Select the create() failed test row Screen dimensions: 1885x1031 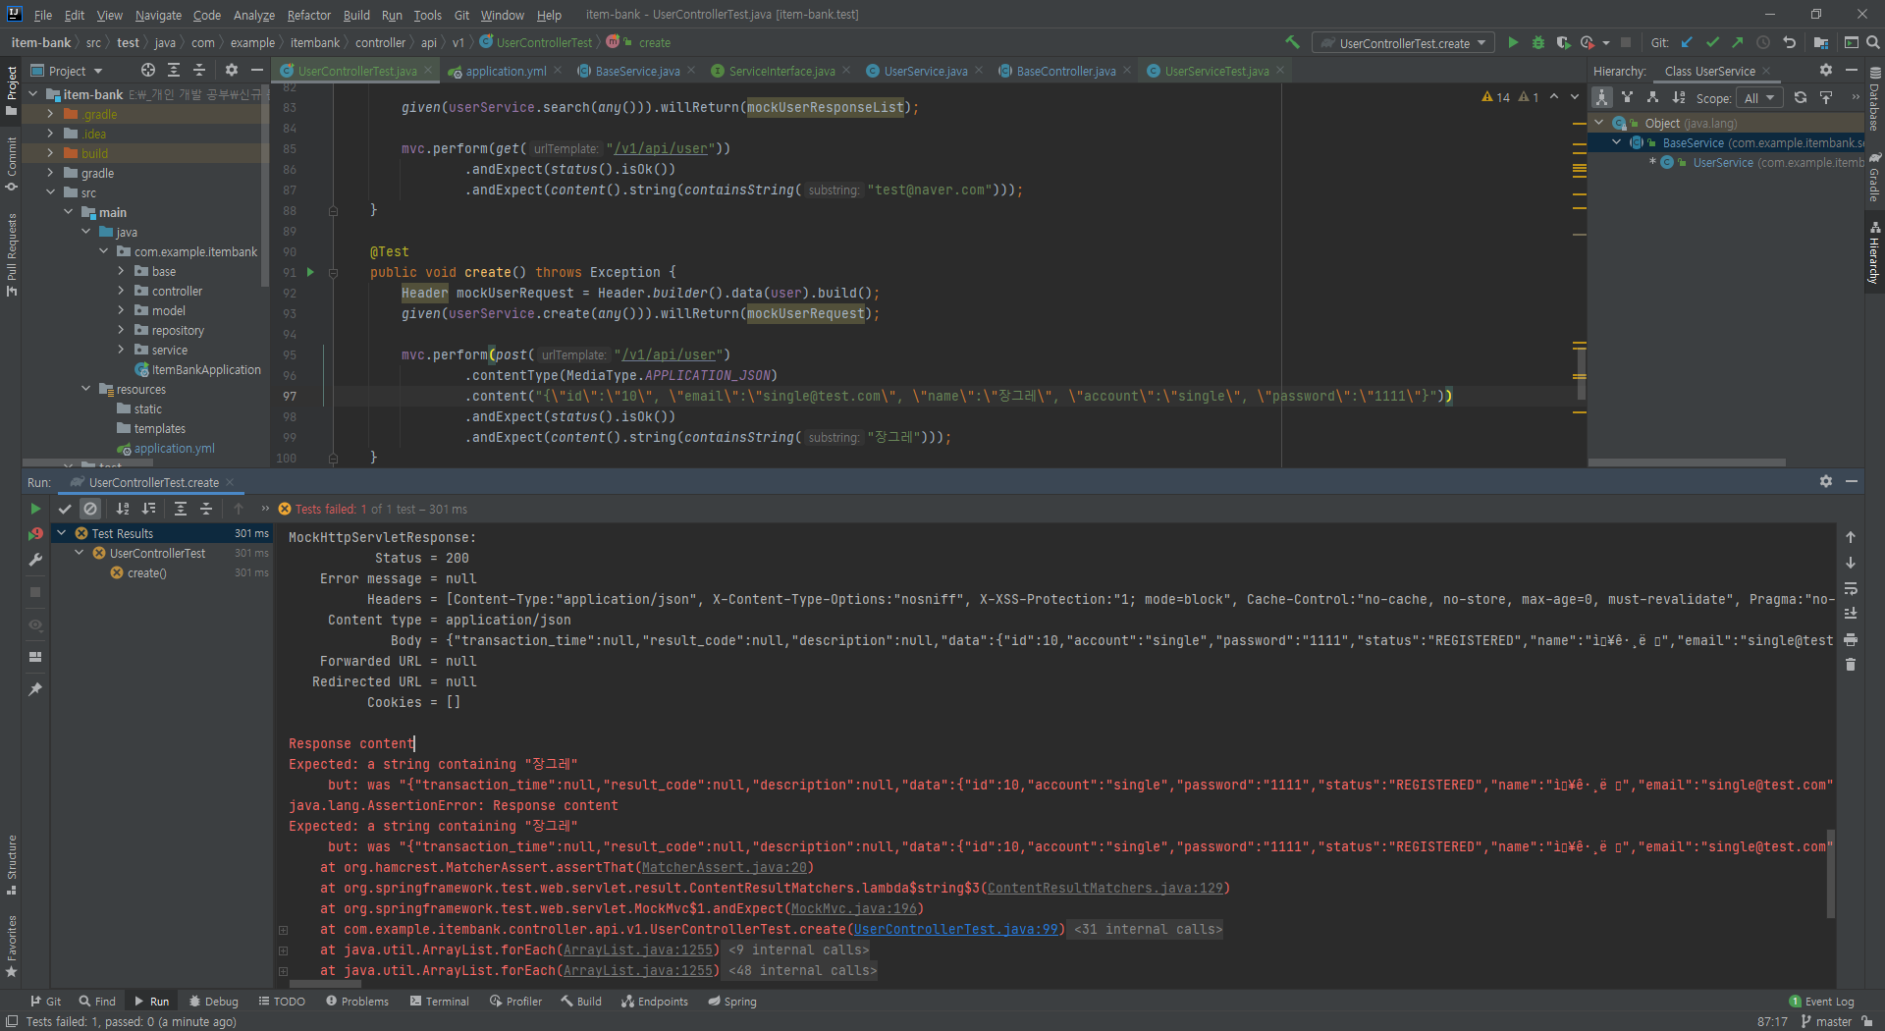click(x=162, y=572)
